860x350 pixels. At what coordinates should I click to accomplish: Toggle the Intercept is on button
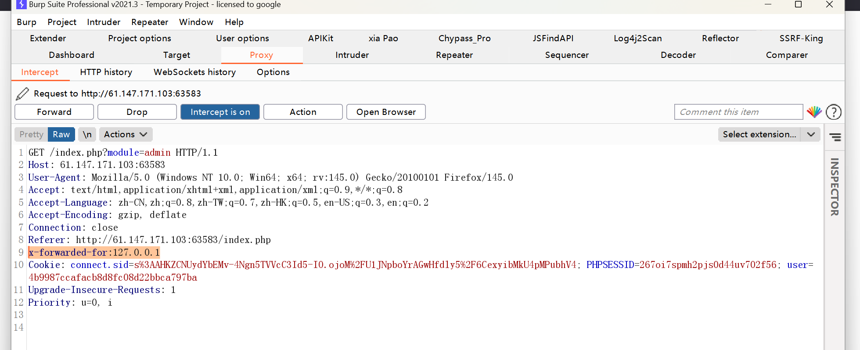tap(220, 112)
